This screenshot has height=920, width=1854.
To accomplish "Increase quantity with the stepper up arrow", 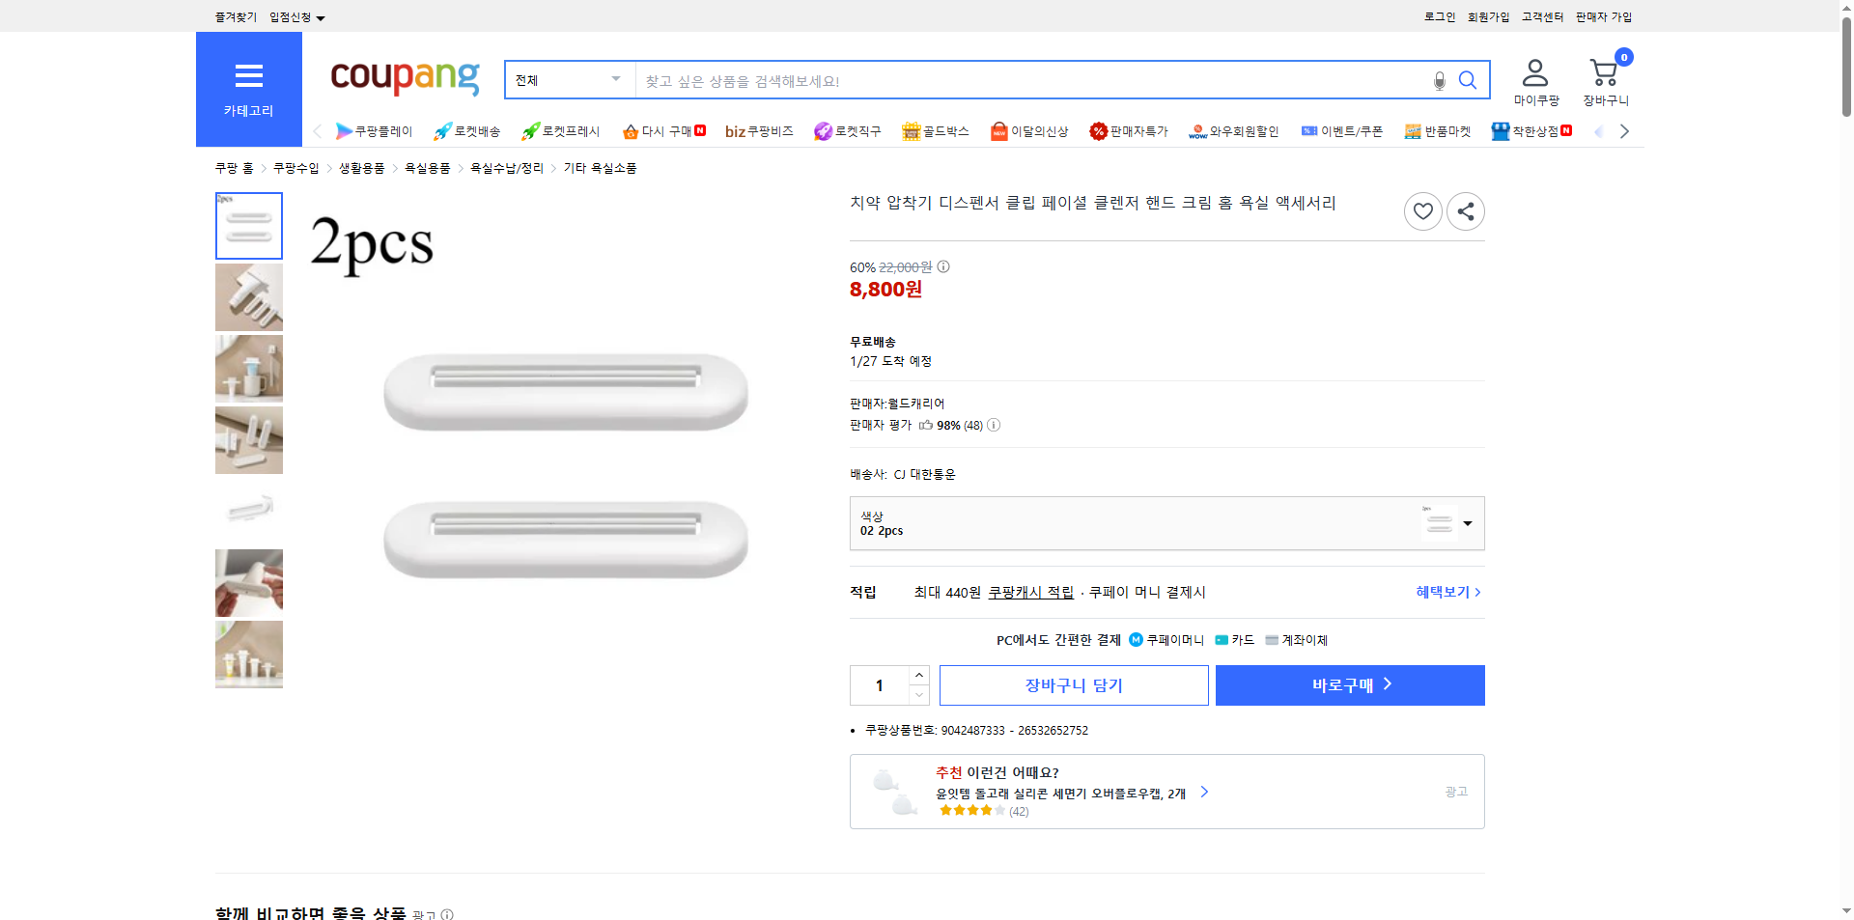I will coord(918,675).
